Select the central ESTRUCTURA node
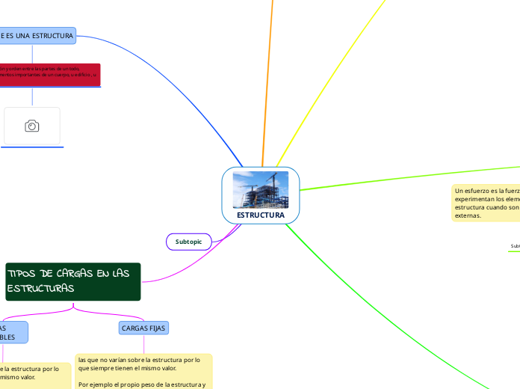This screenshot has width=520, height=389. [x=261, y=195]
